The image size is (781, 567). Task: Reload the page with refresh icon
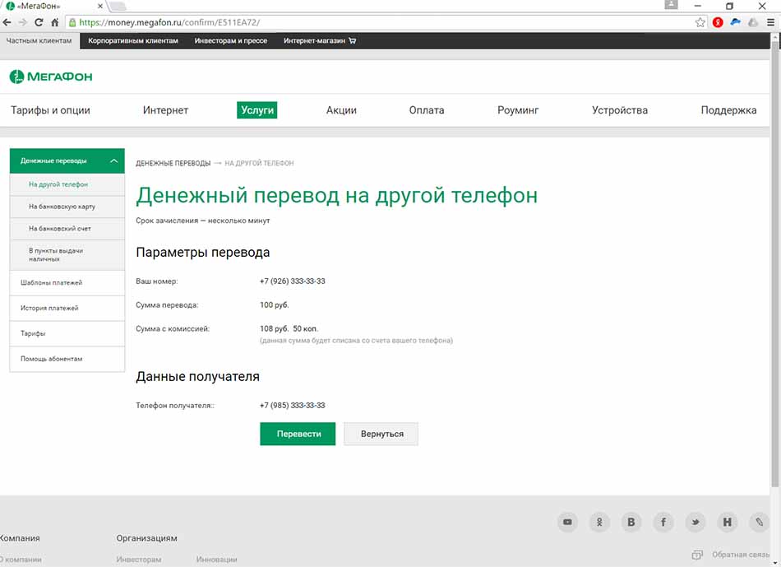tap(39, 22)
